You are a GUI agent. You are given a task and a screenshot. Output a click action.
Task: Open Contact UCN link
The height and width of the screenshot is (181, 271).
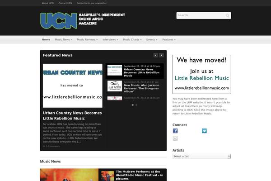pyautogui.click(x=65, y=3)
